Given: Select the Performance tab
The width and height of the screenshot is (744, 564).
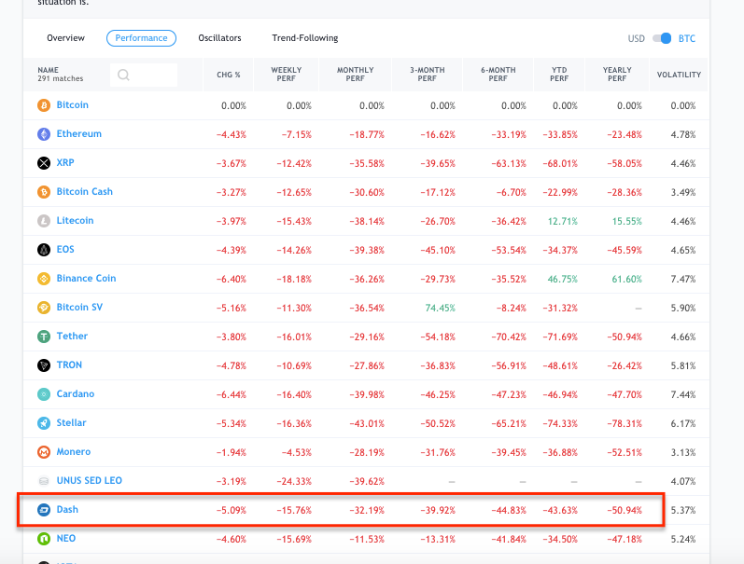Looking at the screenshot, I should click(141, 38).
